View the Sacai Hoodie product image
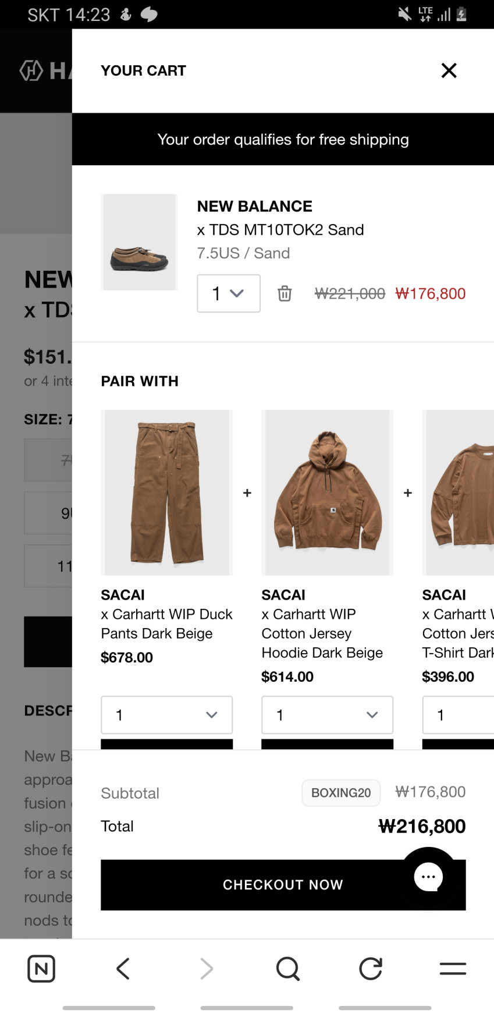Viewport: 494px width, 1017px height. pos(327,492)
